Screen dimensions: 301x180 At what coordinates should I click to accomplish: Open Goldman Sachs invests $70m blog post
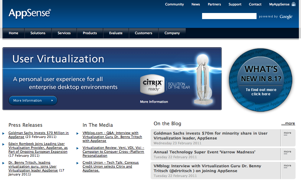(x=210, y=136)
